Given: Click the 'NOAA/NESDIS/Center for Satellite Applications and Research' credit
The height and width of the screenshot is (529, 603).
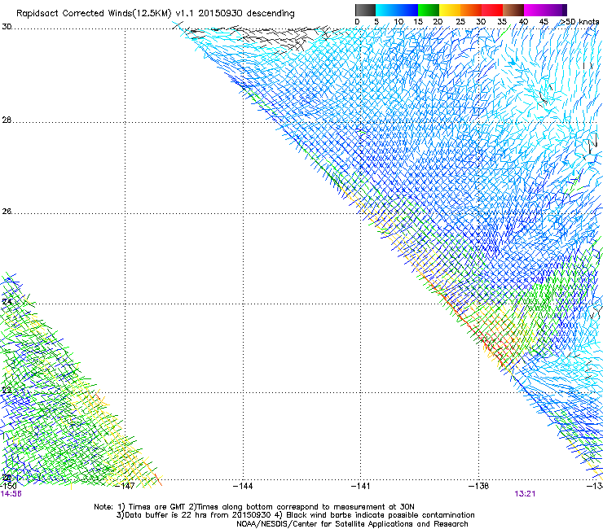Looking at the screenshot, I should tap(352, 524).
